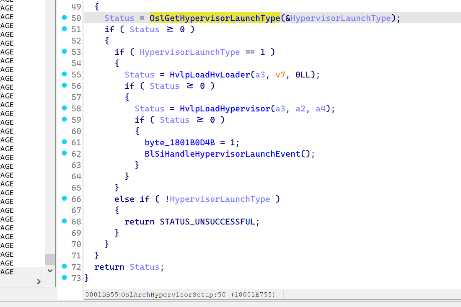Click the HvlpLoadHvLoader function call
The height and width of the screenshot is (307, 461).
coord(210,75)
